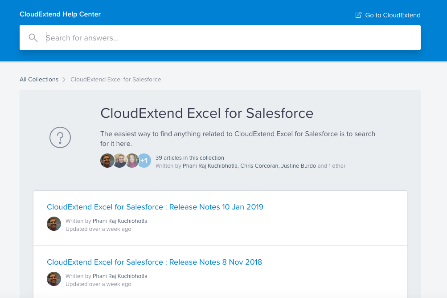Click the breadcrumb chevron separator
Screen dimensions: 447x298
(64, 80)
